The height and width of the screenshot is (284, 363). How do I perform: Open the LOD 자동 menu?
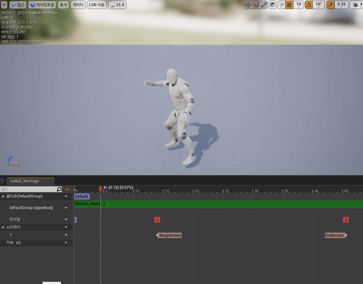(97, 5)
